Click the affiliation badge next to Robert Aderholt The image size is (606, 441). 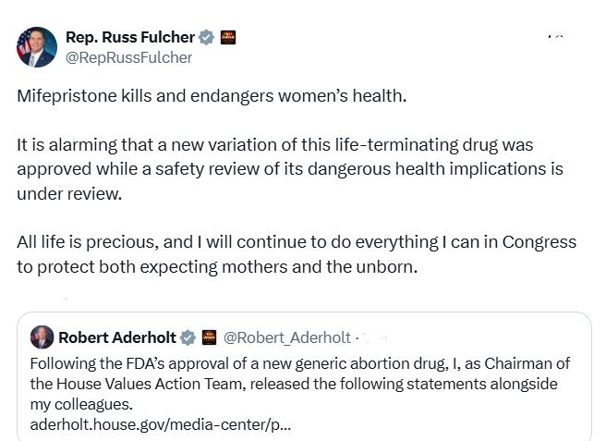coord(209,337)
